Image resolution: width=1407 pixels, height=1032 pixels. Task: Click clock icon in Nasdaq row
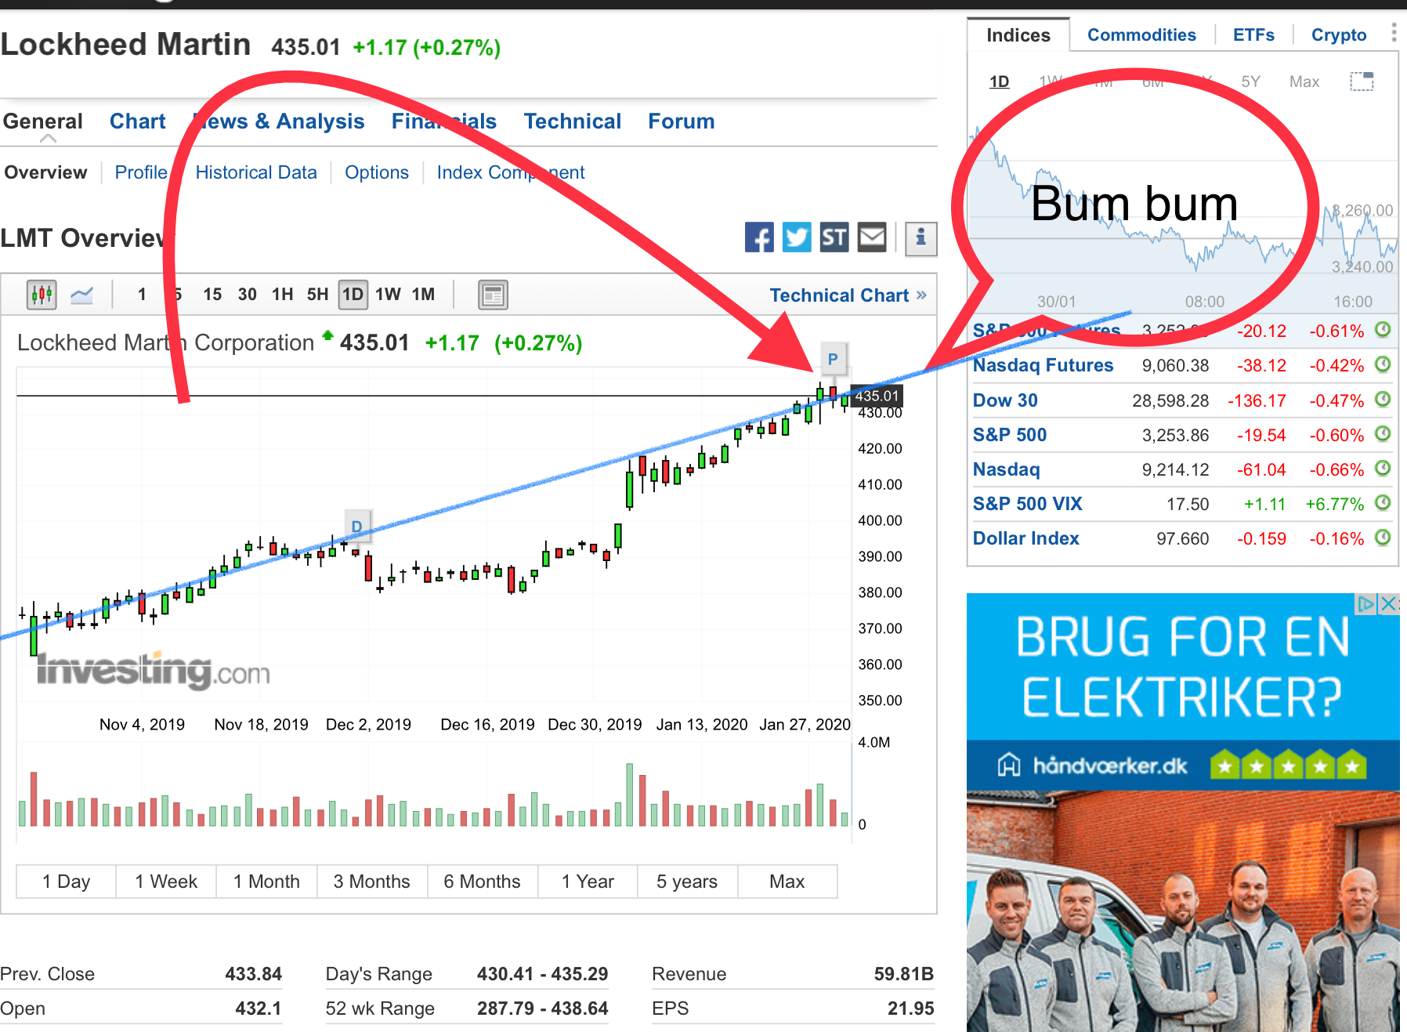(x=1383, y=469)
